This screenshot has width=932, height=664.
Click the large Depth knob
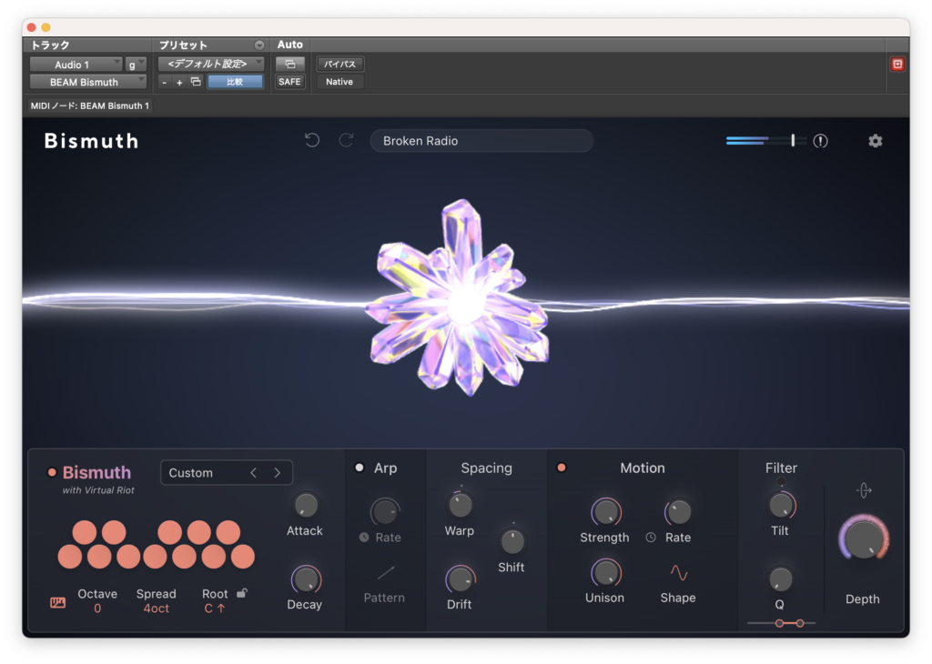point(864,539)
